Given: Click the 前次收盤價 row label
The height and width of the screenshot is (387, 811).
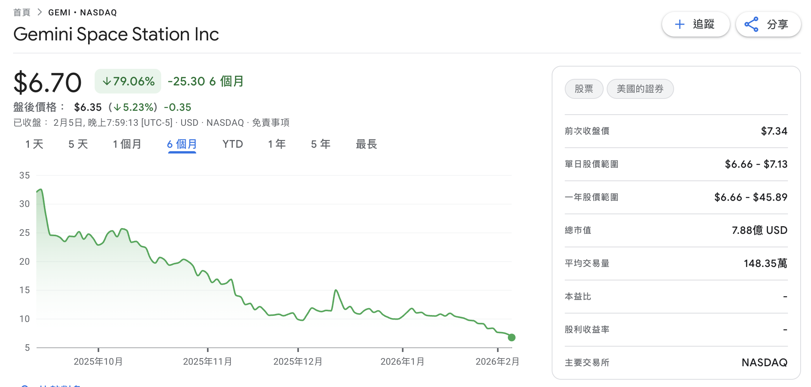Looking at the screenshot, I should (587, 131).
